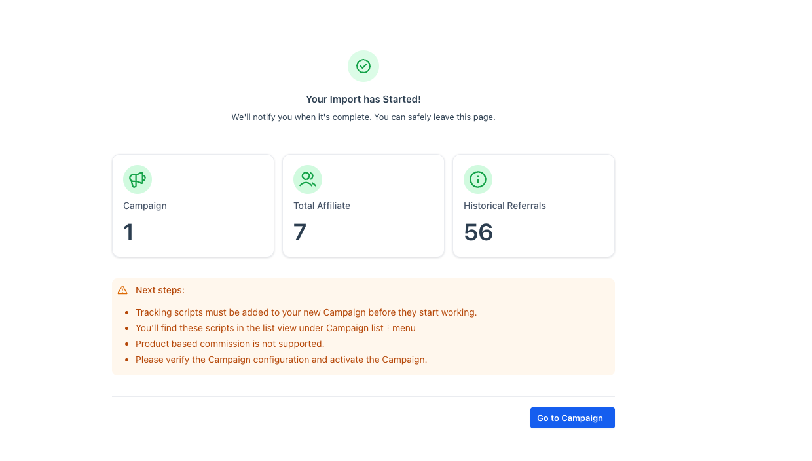Click the 'Next steps:' heading
812x461 pixels.
point(160,290)
